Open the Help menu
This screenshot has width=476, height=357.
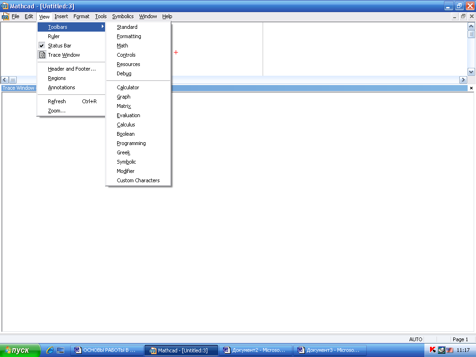coord(167,16)
